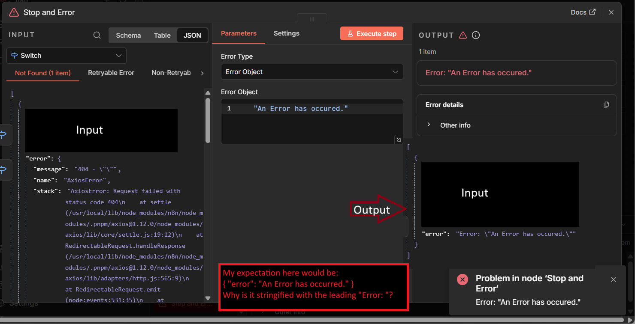
Task: Switch input view to Table
Action: point(162,36)
